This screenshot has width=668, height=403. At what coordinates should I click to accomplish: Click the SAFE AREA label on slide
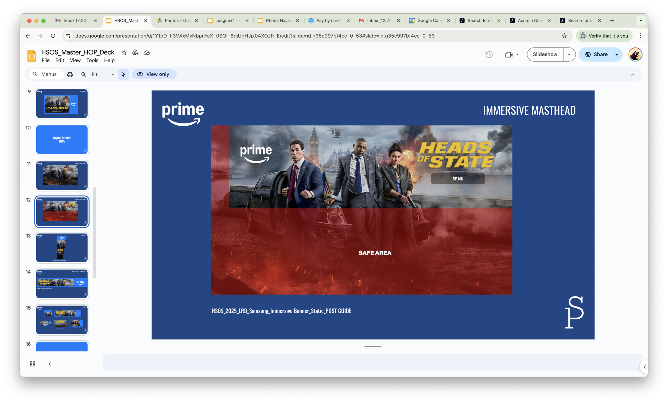click(375, 253)
